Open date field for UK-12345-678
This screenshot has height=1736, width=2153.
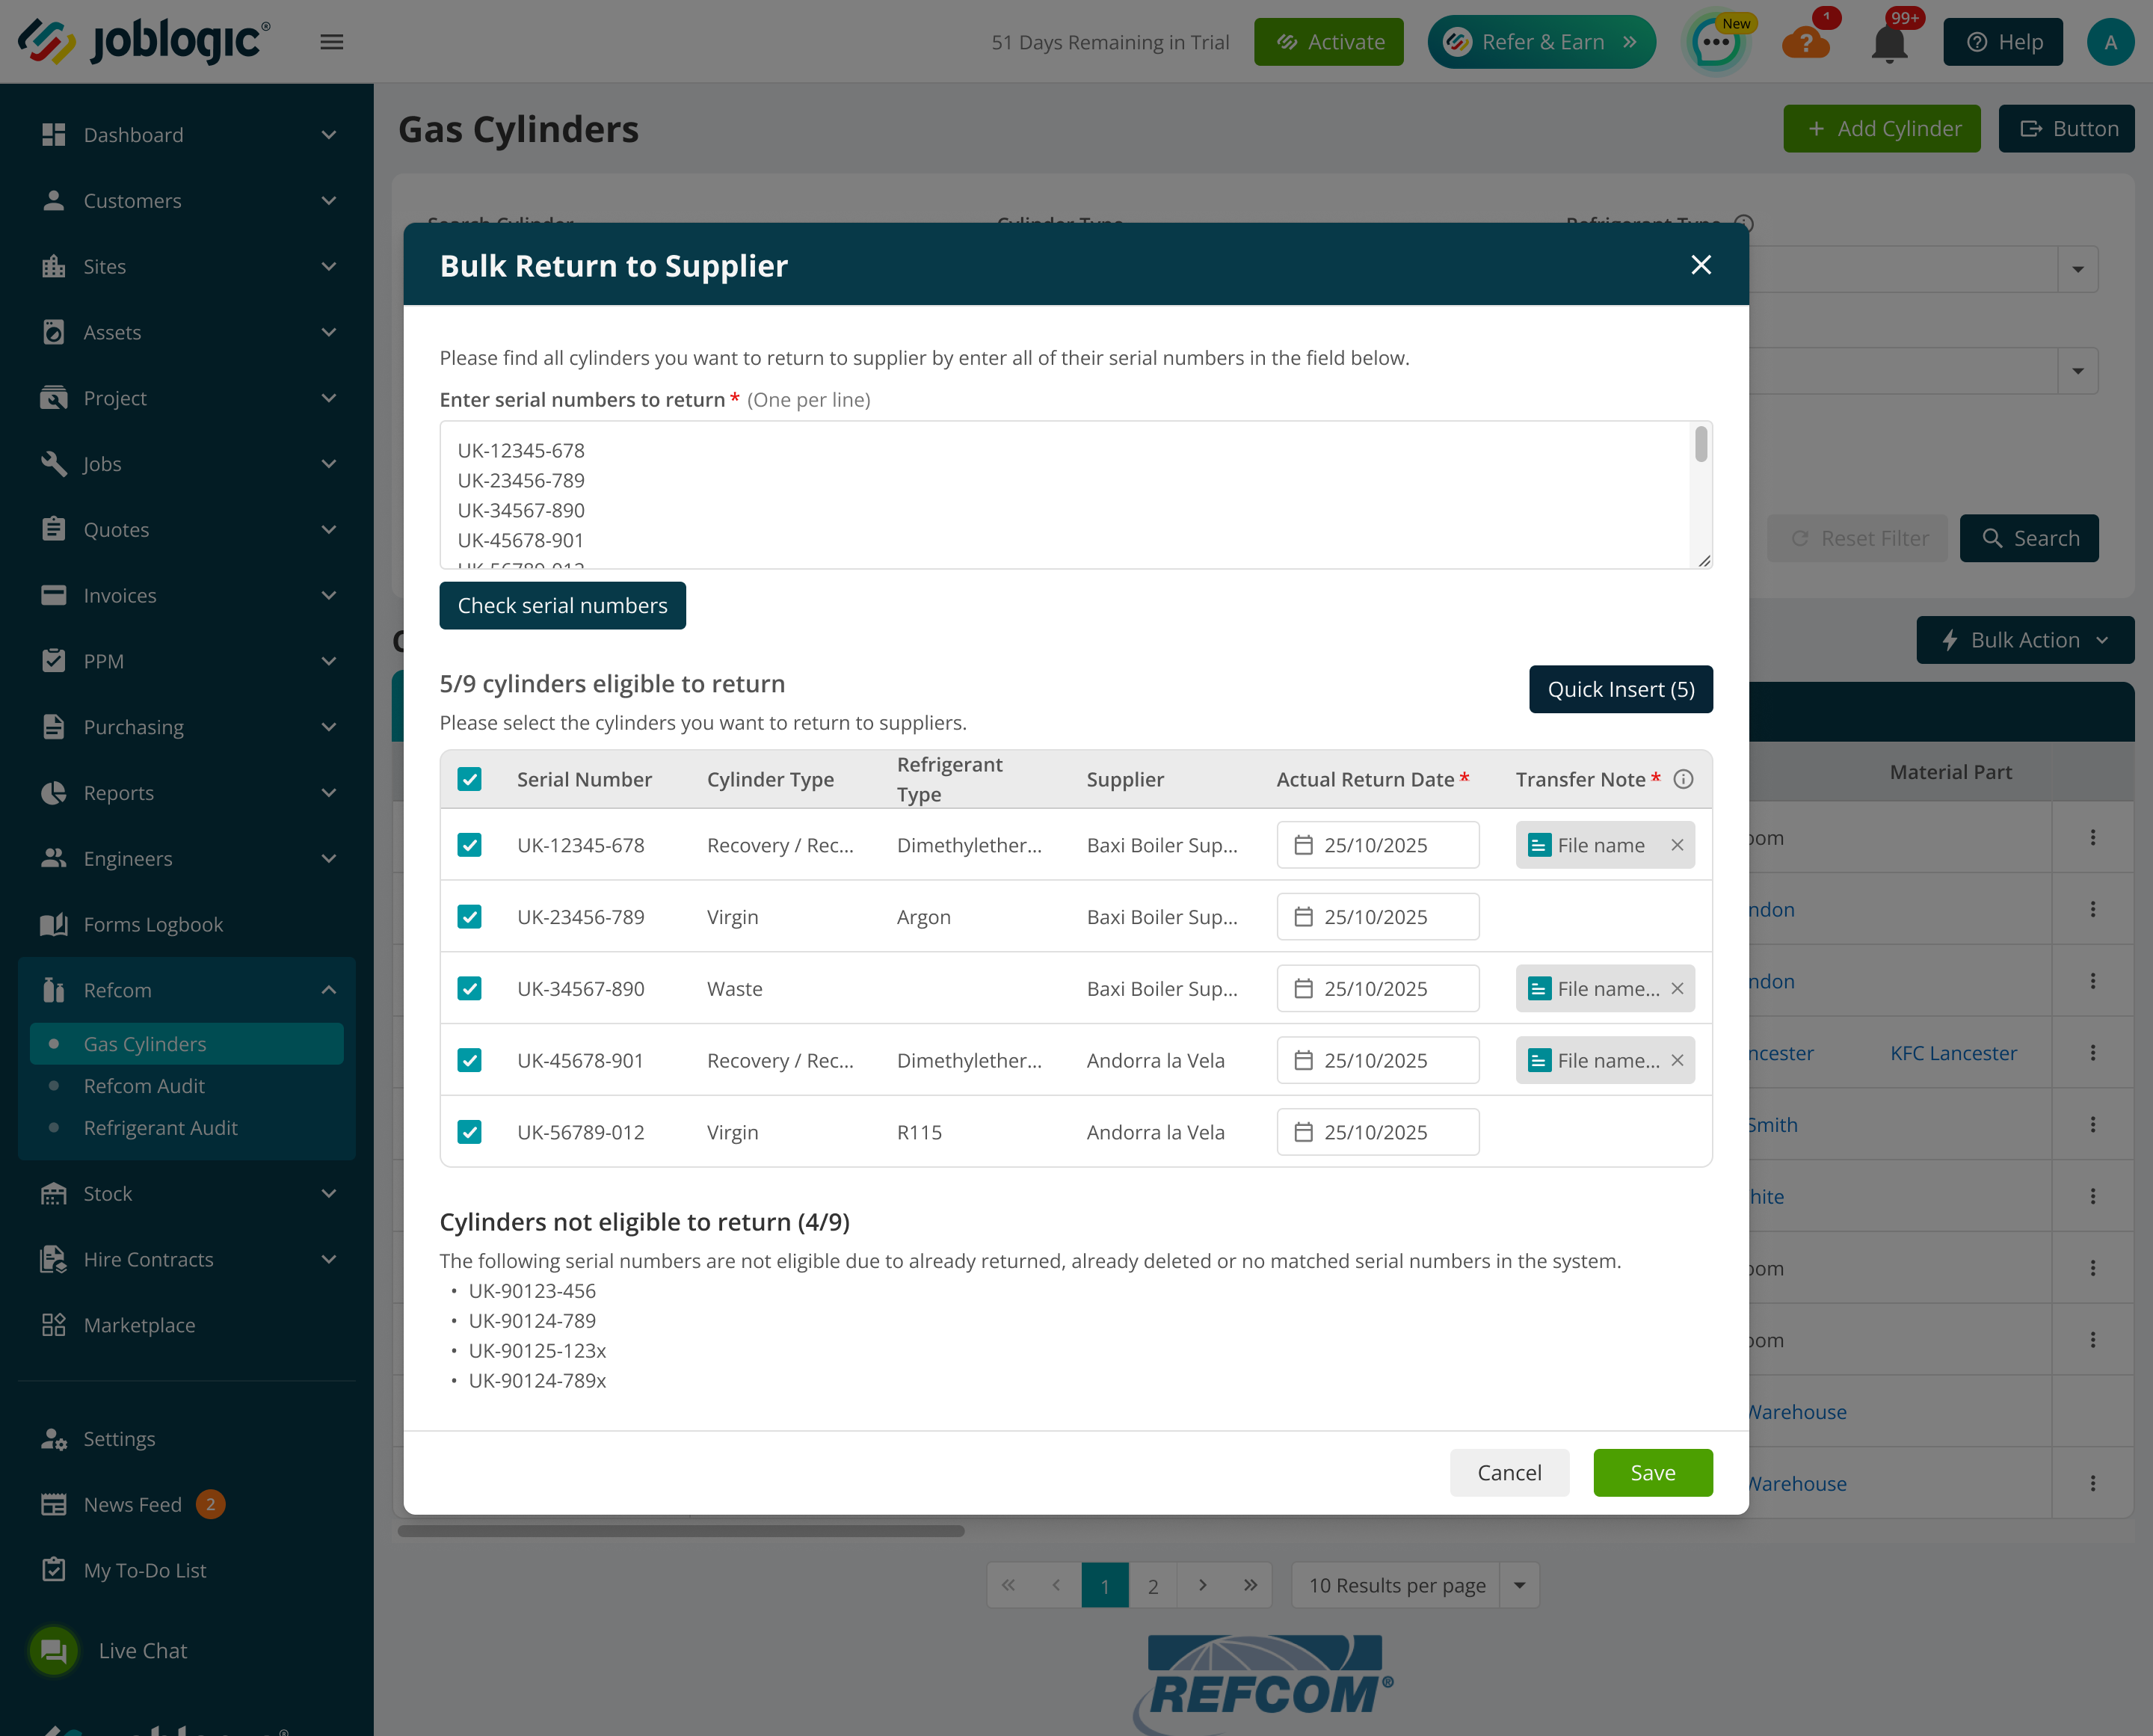pyautogui.click(x=1377, y=845)
